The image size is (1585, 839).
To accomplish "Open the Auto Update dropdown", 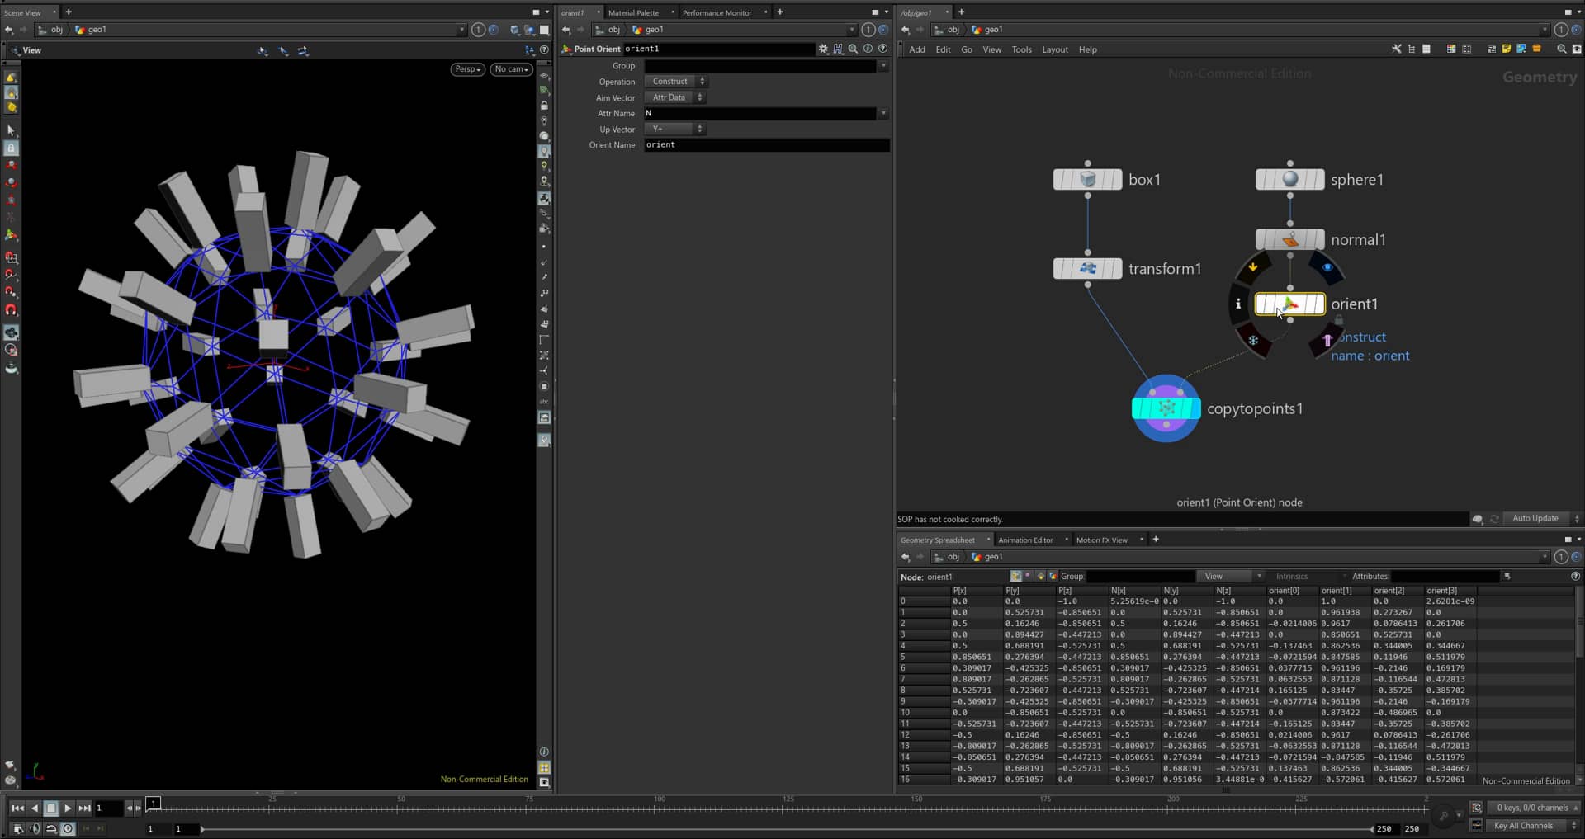I will point(1541,518).
